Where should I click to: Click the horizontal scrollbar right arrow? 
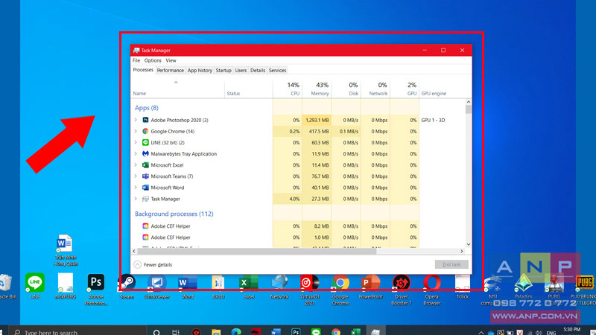[x=462, y=251]
